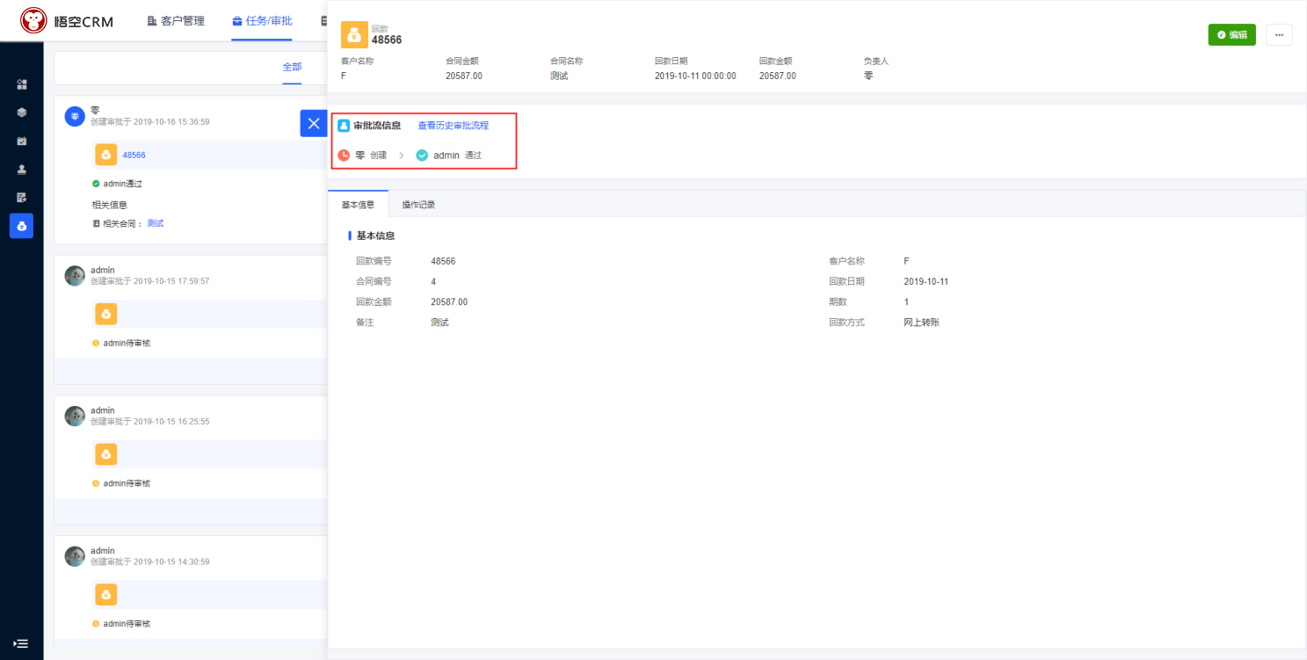Screen dimensions: 1307x660
Task: Open the 任务/审批 top menu
Action: pos(262,21)
